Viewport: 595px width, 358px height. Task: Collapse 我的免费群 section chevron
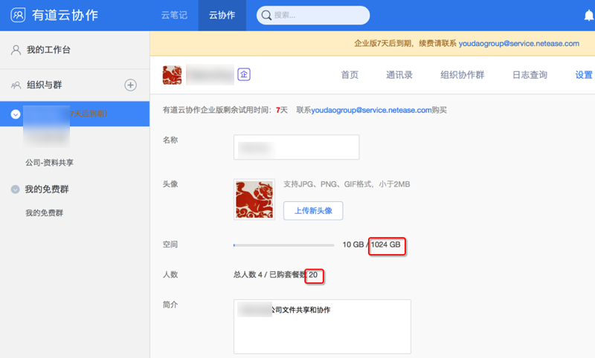[15, 189]
